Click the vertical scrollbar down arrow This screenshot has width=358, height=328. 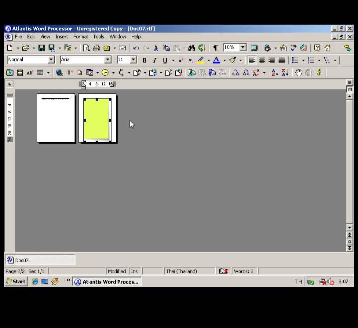(350, 227)
